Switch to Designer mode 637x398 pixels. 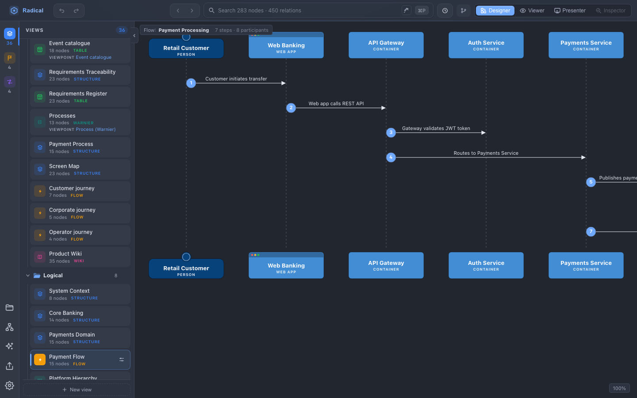(495, 11)
